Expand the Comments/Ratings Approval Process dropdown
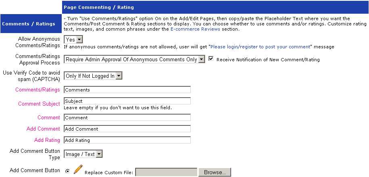The height and width of the screenshot is (177, 369). (135, 59)
